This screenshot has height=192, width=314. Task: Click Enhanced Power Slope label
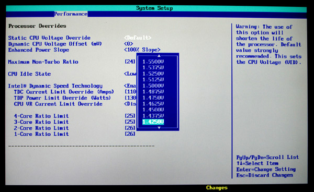(38, 50)
